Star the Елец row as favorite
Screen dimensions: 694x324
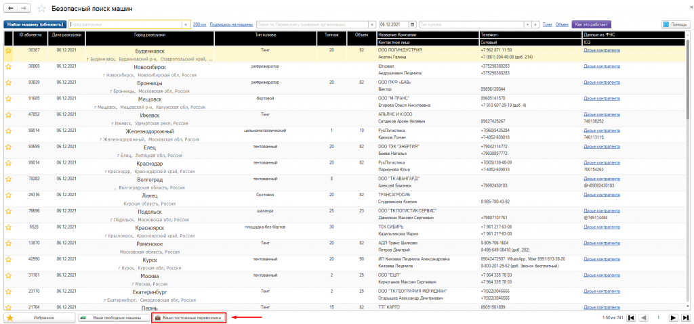tap(8, 147)
